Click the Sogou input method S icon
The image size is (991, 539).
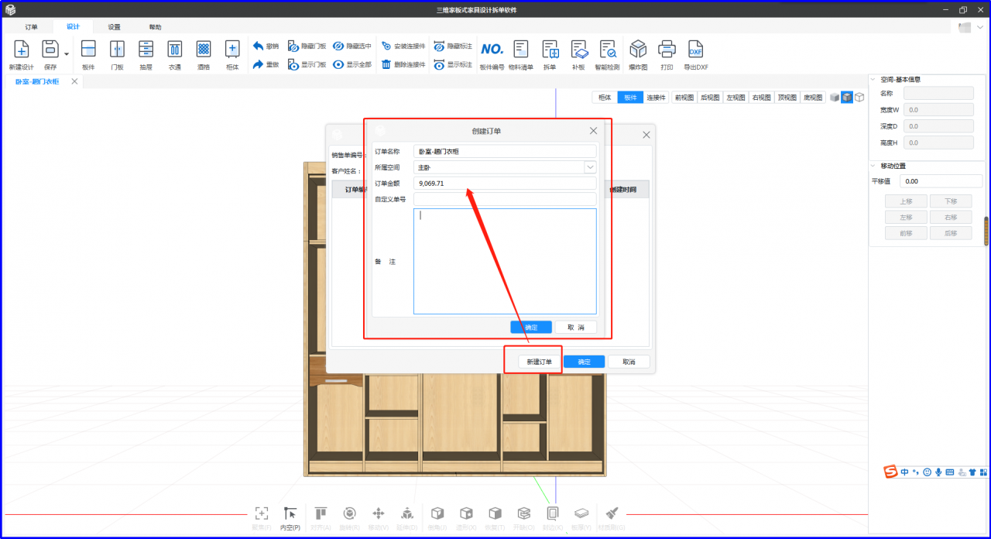891,472
